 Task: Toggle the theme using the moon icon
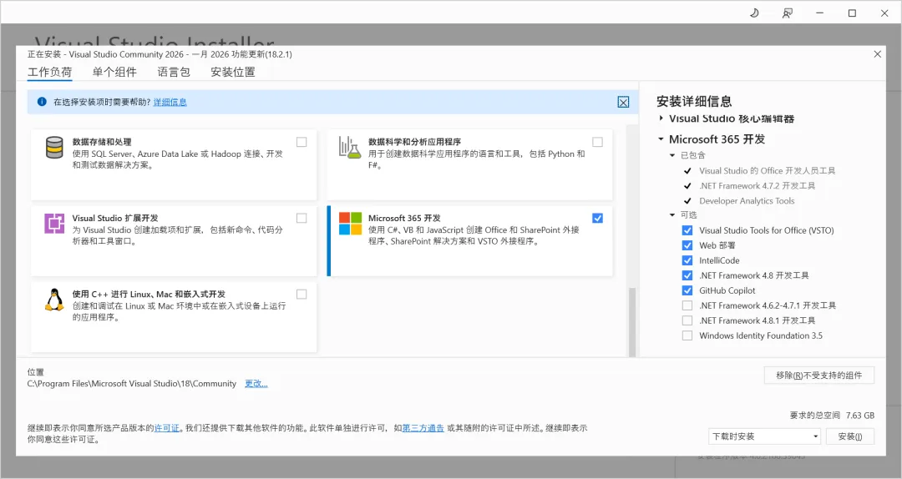click(x=754, y=13)
